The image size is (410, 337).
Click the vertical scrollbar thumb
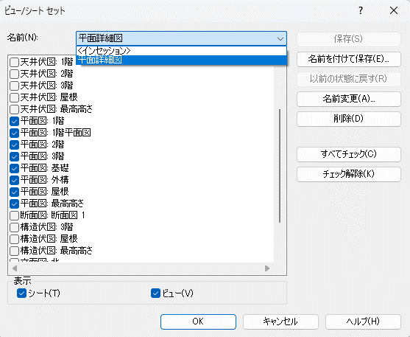click(x=280, y=166)
